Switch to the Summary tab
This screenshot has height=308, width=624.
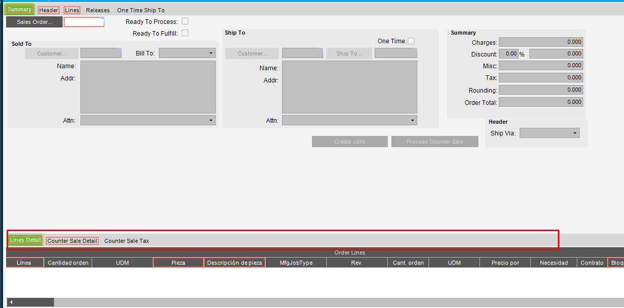pyautogui.click(x=19, y=10)
